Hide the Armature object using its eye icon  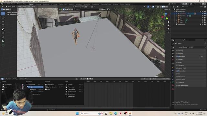pos(202,14)
